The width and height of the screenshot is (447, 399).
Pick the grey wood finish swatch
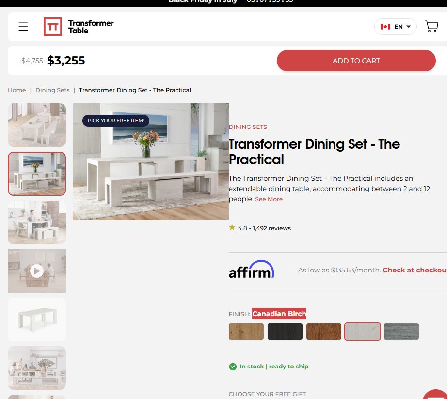click(401, 332)
